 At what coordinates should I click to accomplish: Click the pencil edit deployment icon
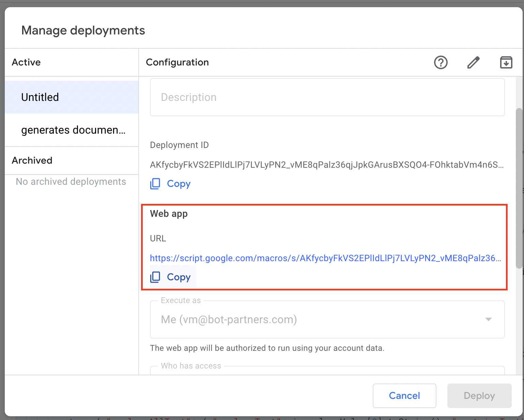[473, 62]
